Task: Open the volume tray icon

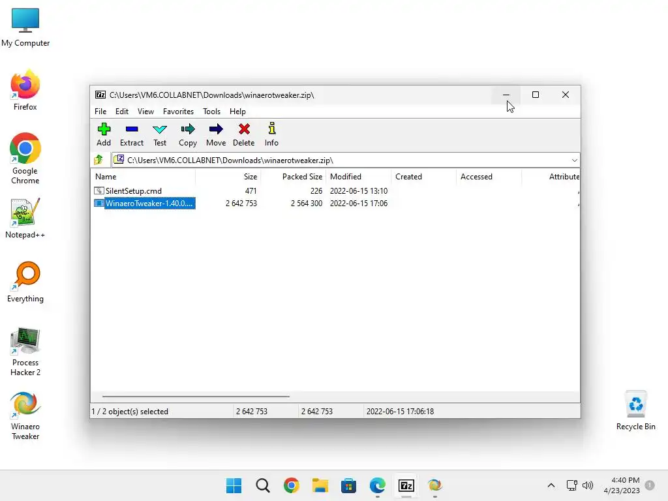Action: pos(588,485)
